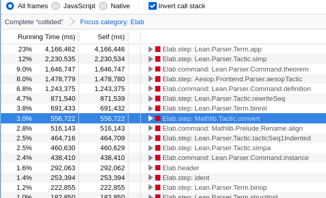Expand the Mathlib.Tactic.convert row

[151, 118]
